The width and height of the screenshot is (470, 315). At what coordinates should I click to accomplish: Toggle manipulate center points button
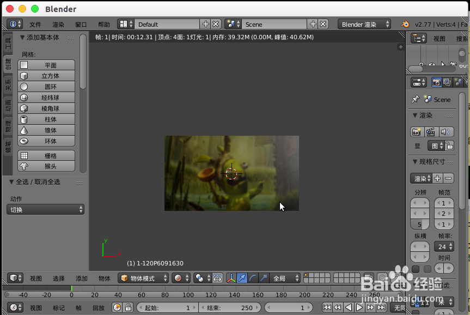click(217, 278)
